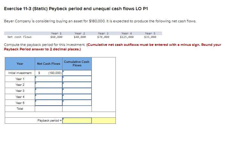This screenshot has width=237, height=148.
Task: Click the Year 2 $40,000 value
Action: pos(80,37)
